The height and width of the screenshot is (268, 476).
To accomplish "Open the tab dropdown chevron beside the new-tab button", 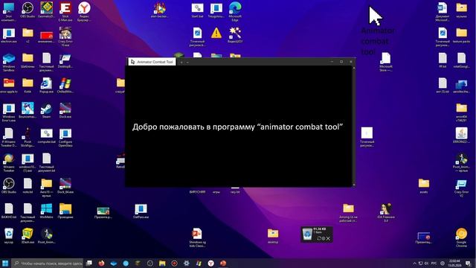I will (187, 63).
